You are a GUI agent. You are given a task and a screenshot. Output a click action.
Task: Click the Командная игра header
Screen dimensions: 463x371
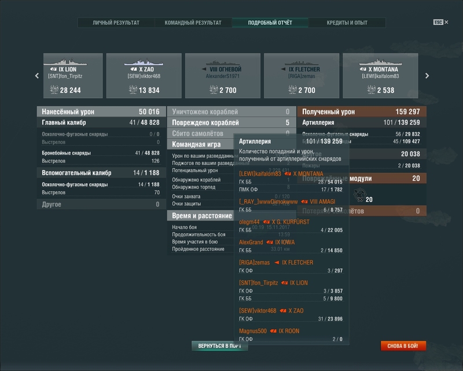[200, 144]
